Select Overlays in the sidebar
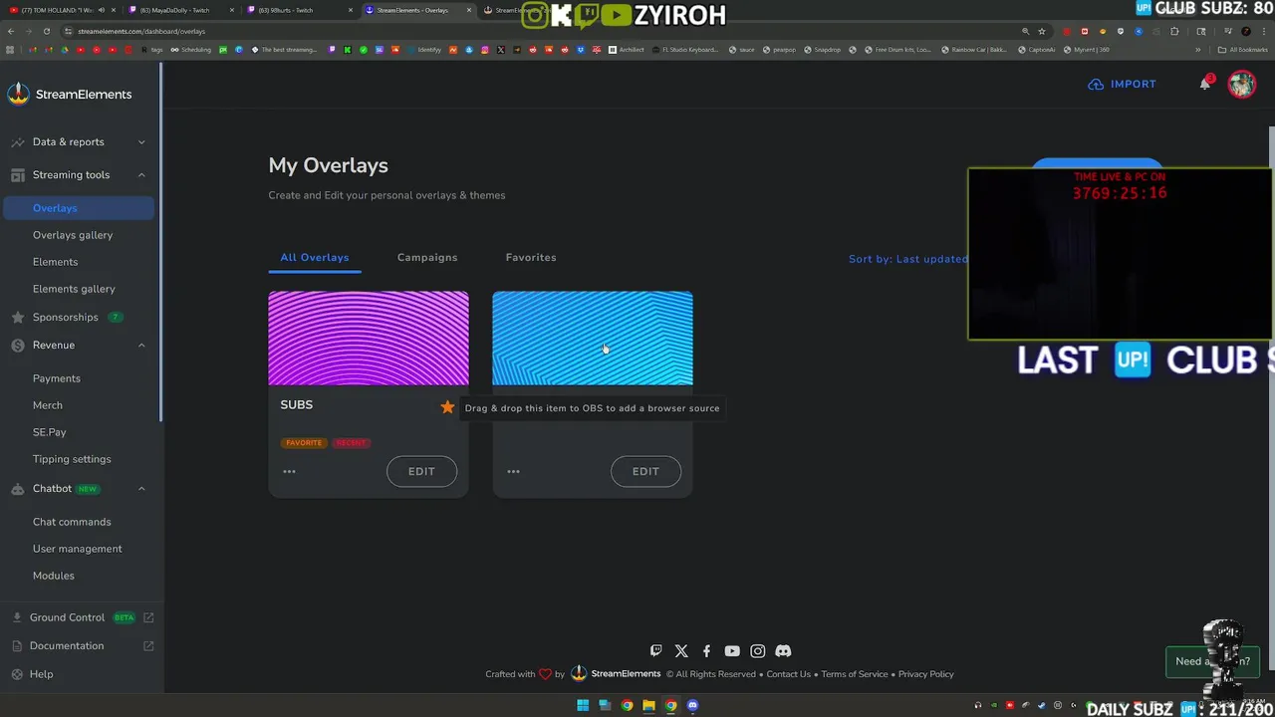The height and width of the screenshot is (717, 1275). click(x=79, y=208)
